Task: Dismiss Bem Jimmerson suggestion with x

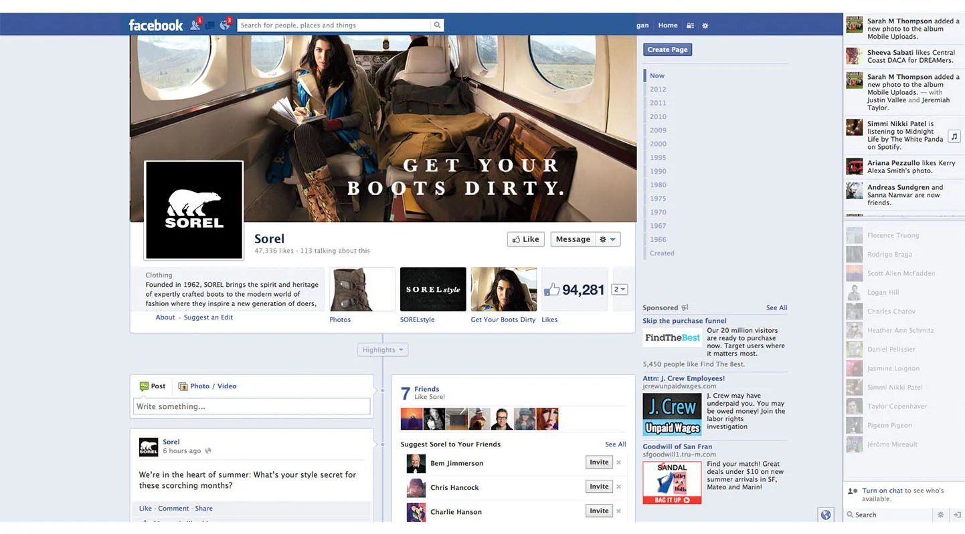Action: point(618,462)
